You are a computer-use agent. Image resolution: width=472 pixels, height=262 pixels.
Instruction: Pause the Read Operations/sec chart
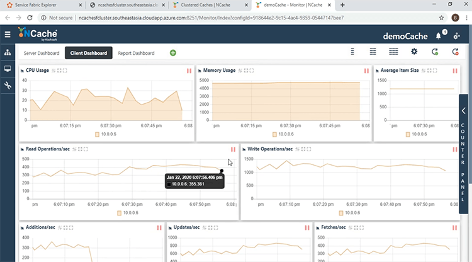click(233, 149)
